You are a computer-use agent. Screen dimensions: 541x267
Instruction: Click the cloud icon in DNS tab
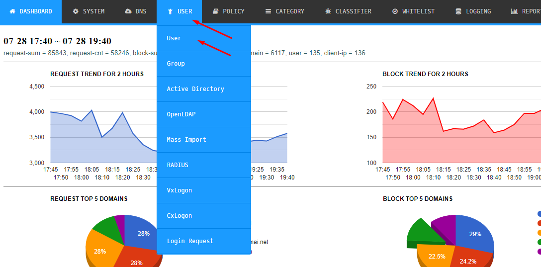(128, 11)
